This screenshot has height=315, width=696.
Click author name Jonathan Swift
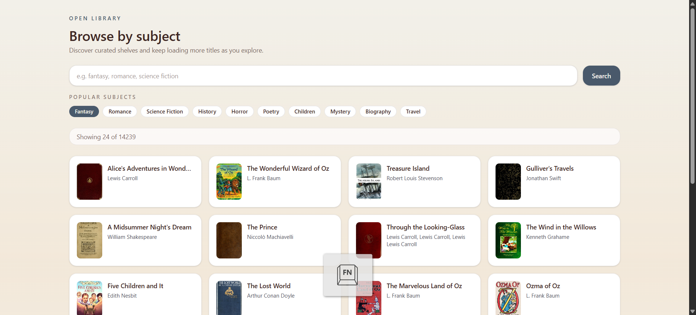544,178
